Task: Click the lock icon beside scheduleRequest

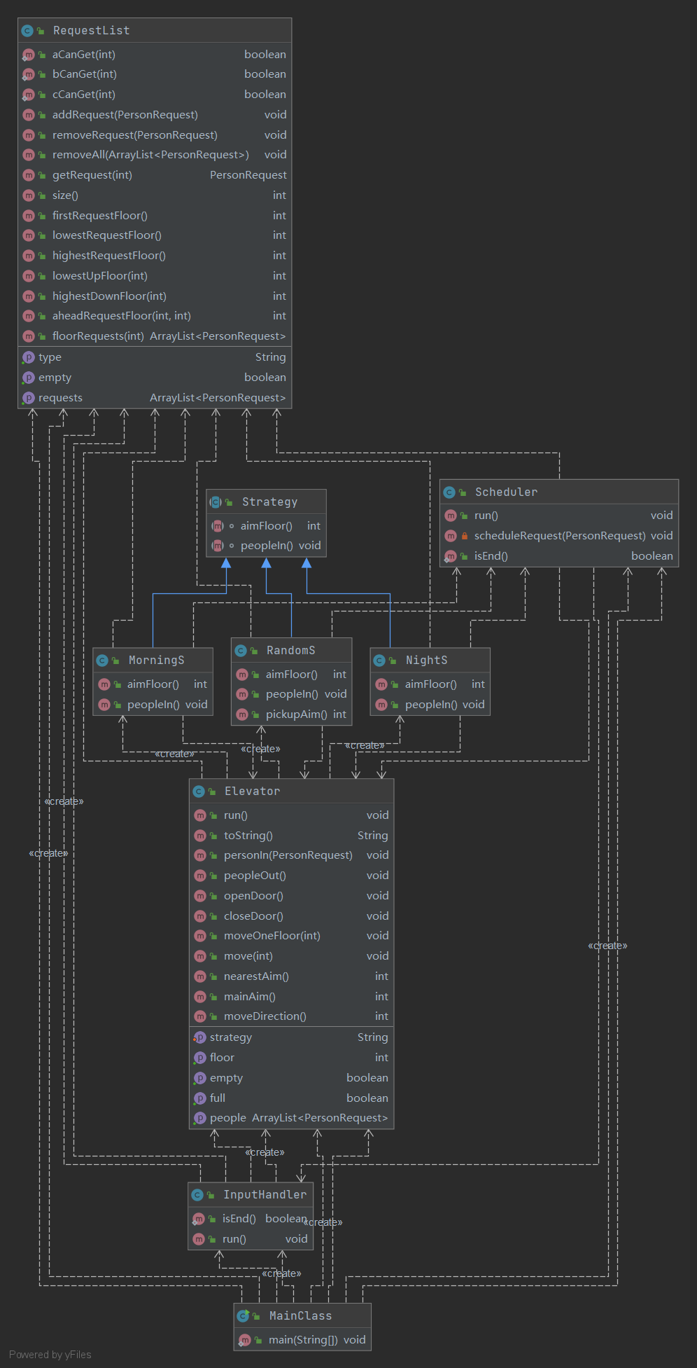Action: [x=464, y=536]
